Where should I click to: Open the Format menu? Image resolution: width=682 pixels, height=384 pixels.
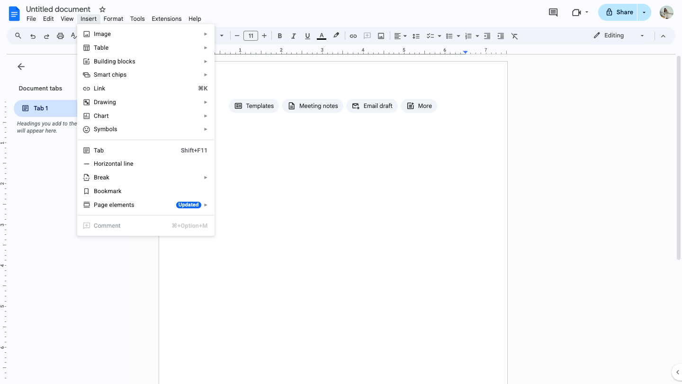[x=113, y=19]
